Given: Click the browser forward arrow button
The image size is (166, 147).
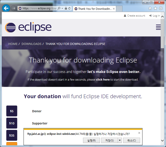Looking at the screenshot, I should pyautogui.click(x=14, y=8).
